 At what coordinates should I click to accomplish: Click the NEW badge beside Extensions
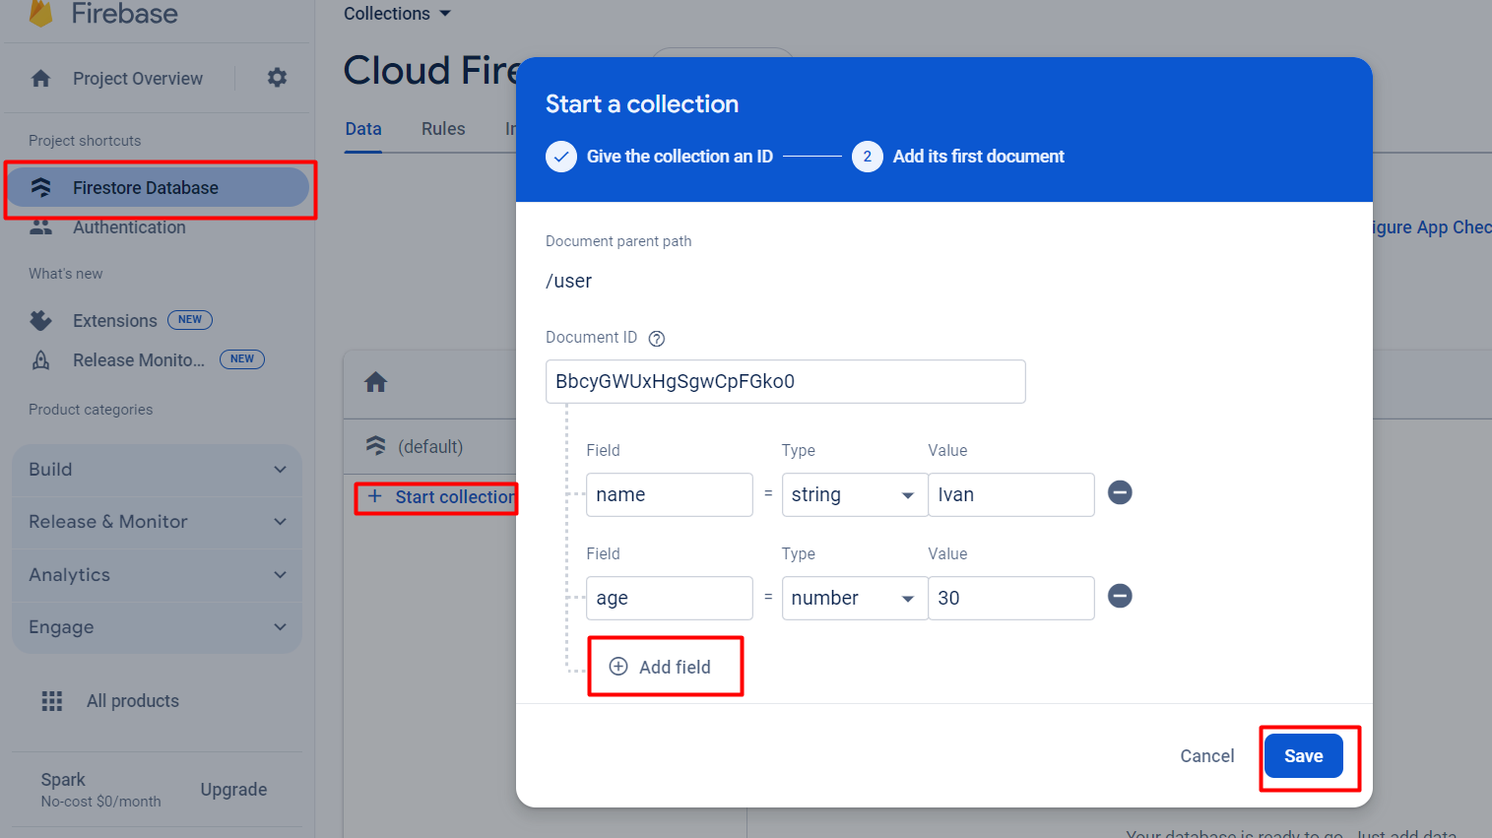190,320
